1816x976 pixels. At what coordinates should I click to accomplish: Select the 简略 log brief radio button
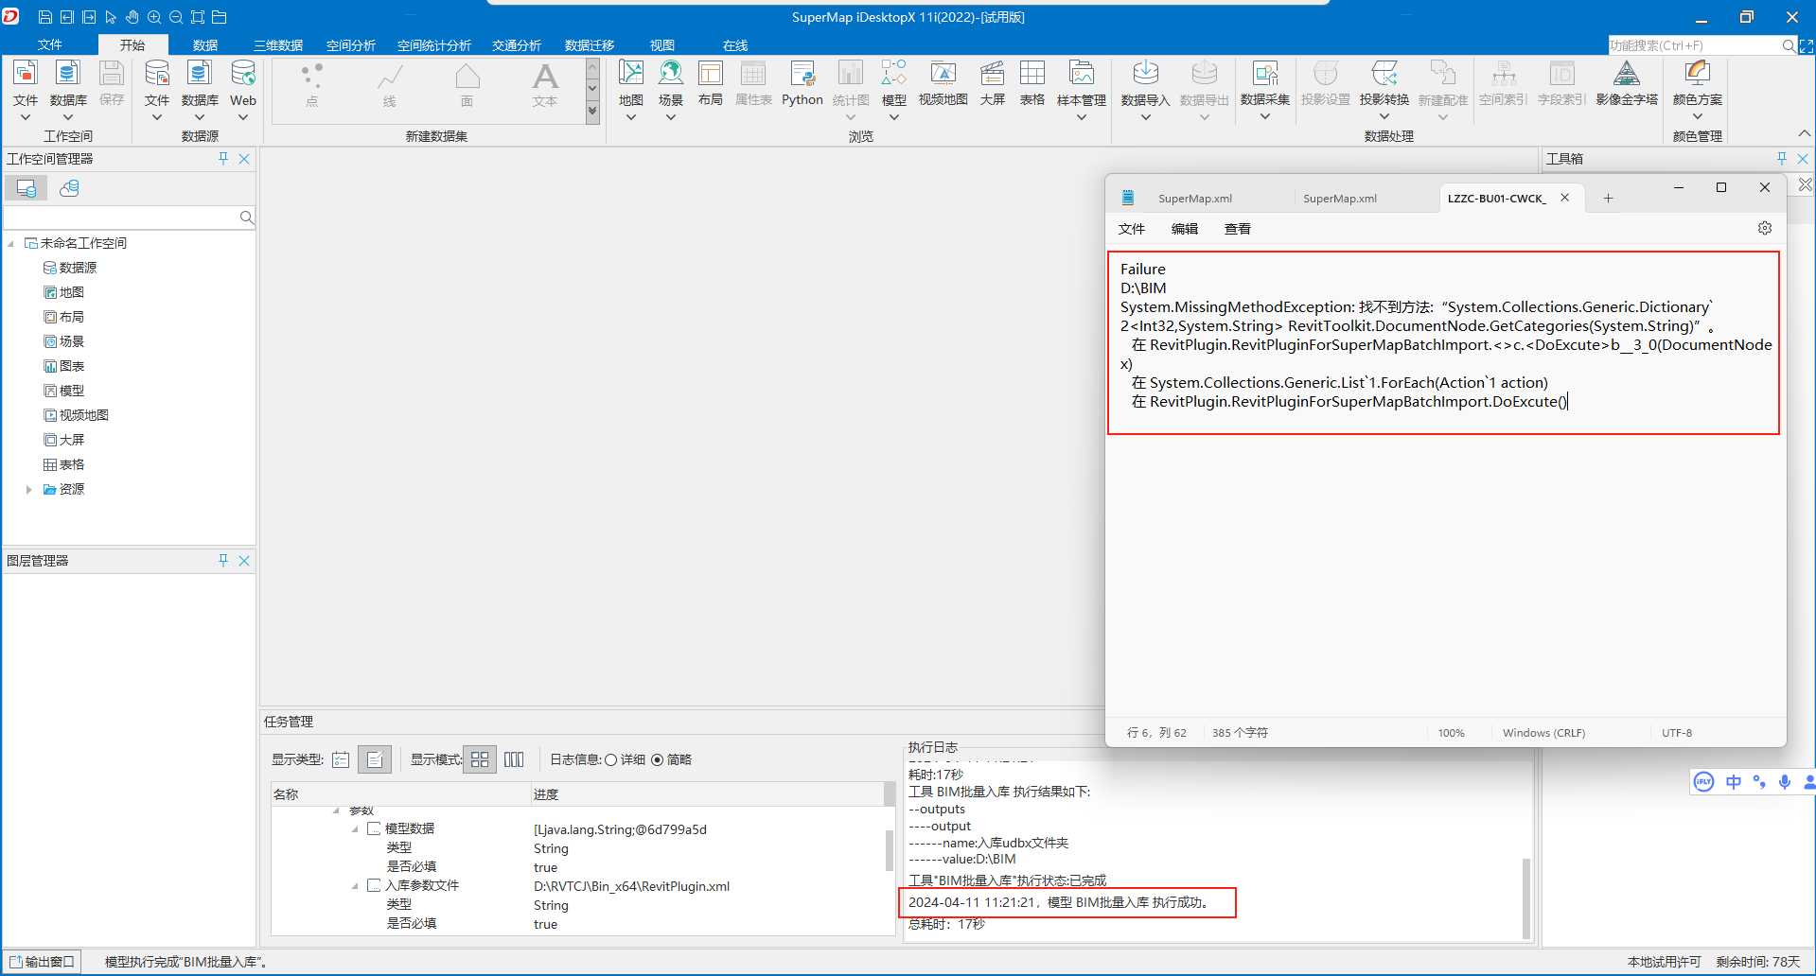tap(657, 759)
